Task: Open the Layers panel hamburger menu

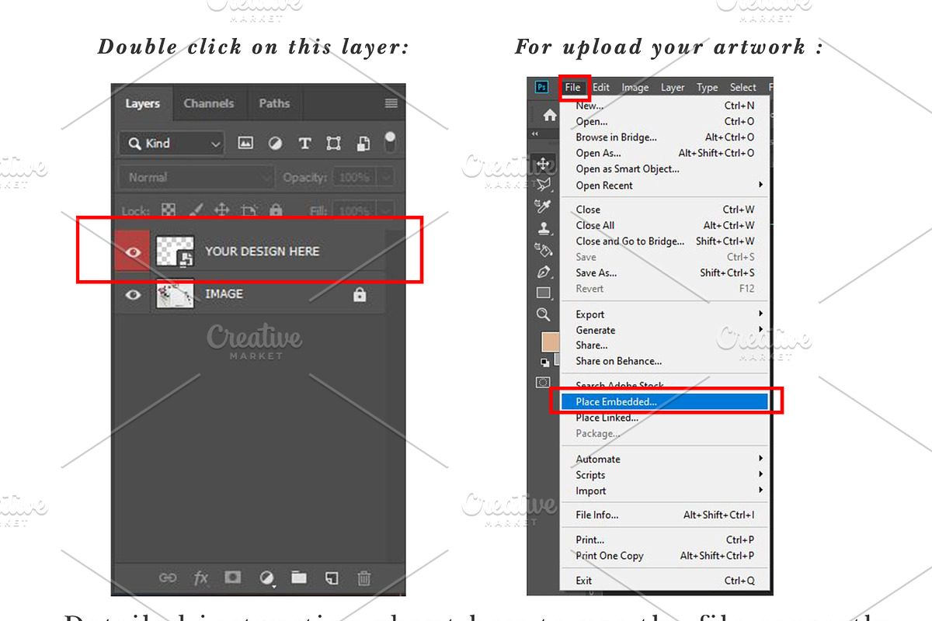Action: pos(391,103)
